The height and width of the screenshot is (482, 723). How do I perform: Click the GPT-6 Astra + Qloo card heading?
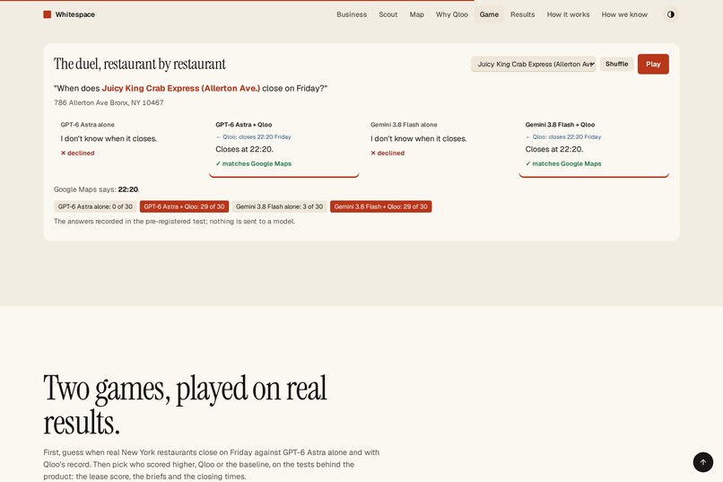point(243,125)
